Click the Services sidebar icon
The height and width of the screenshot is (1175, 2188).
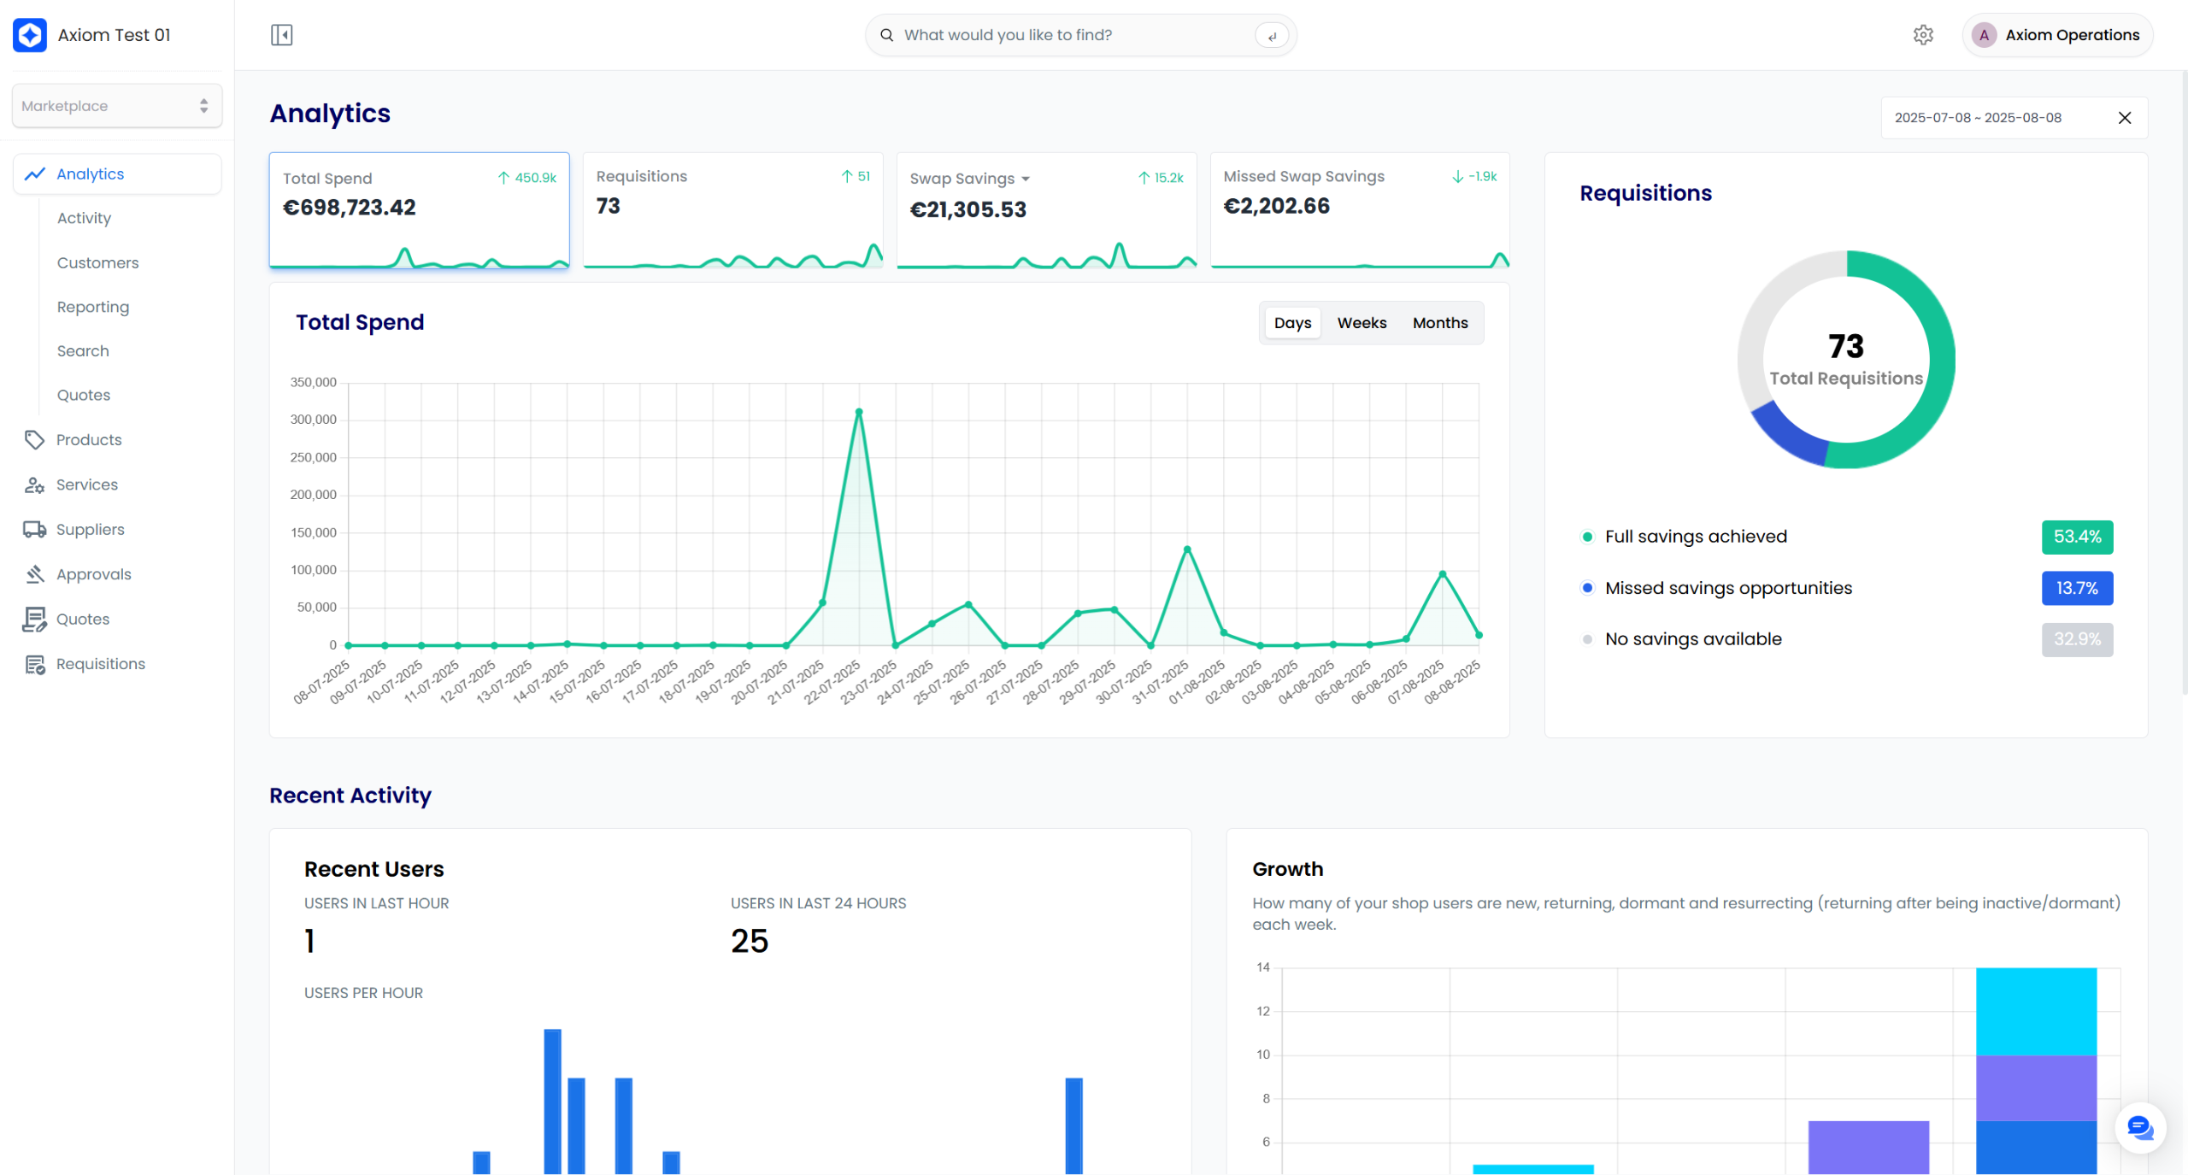coord(34,485)
